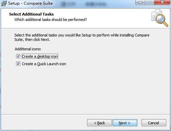Uncheck the desktop icon checkbox box
This screenshot has width=171, height=131.
[18, 56]
